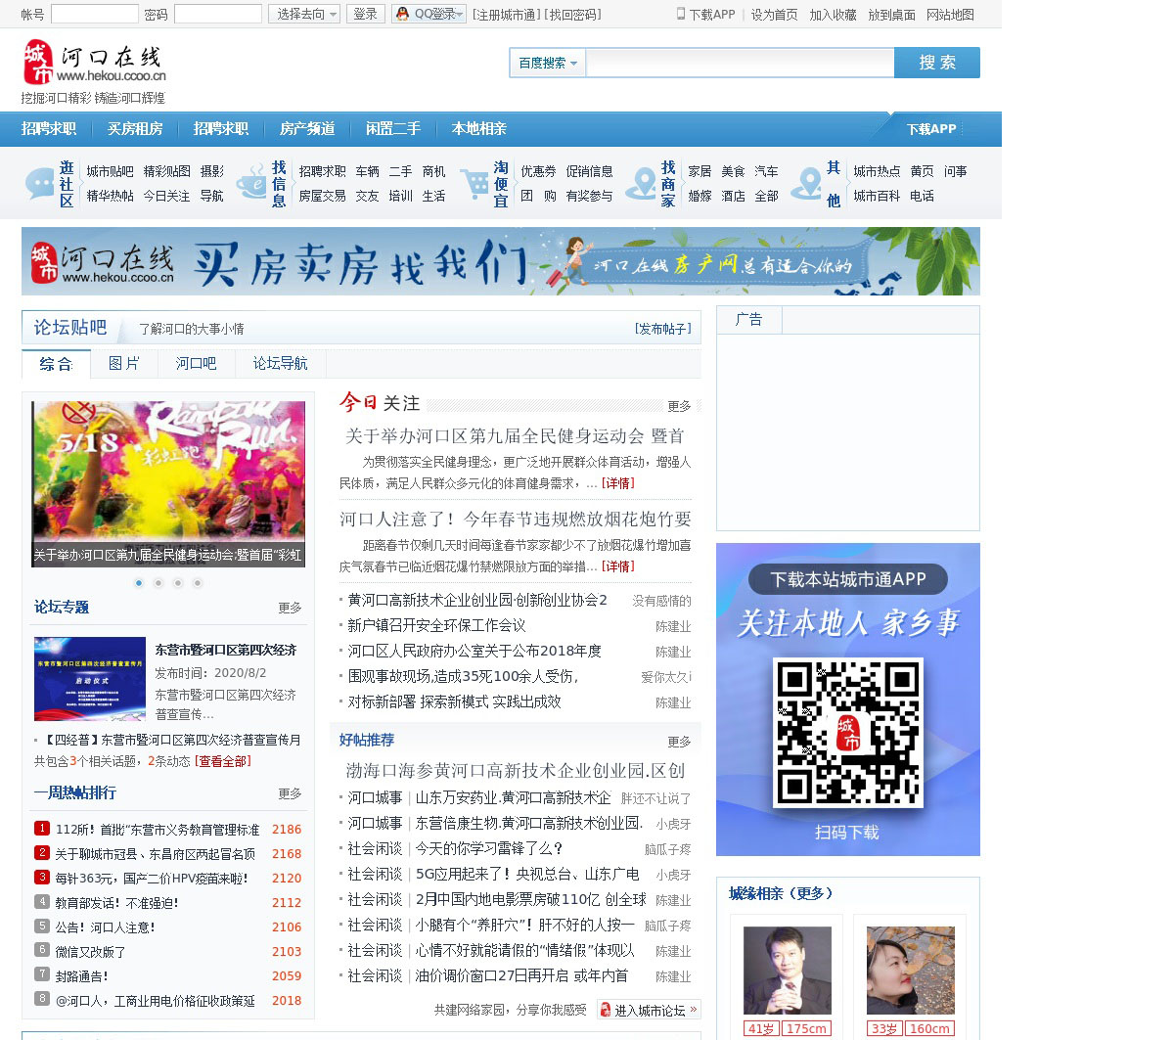1174x1040 pixels.
Task: Click the map pin 找商家 icon
Action: pos(641,184)
